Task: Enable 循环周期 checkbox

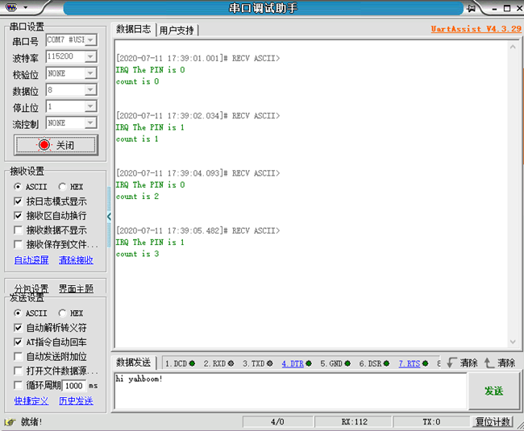Action: tap(18, 385)
